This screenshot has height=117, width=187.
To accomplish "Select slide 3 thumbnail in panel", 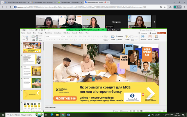I will pyautogui.click(x=32, y=71).
